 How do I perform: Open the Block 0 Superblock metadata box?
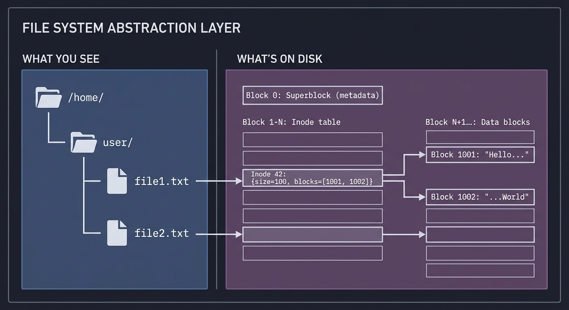[312, 95]
